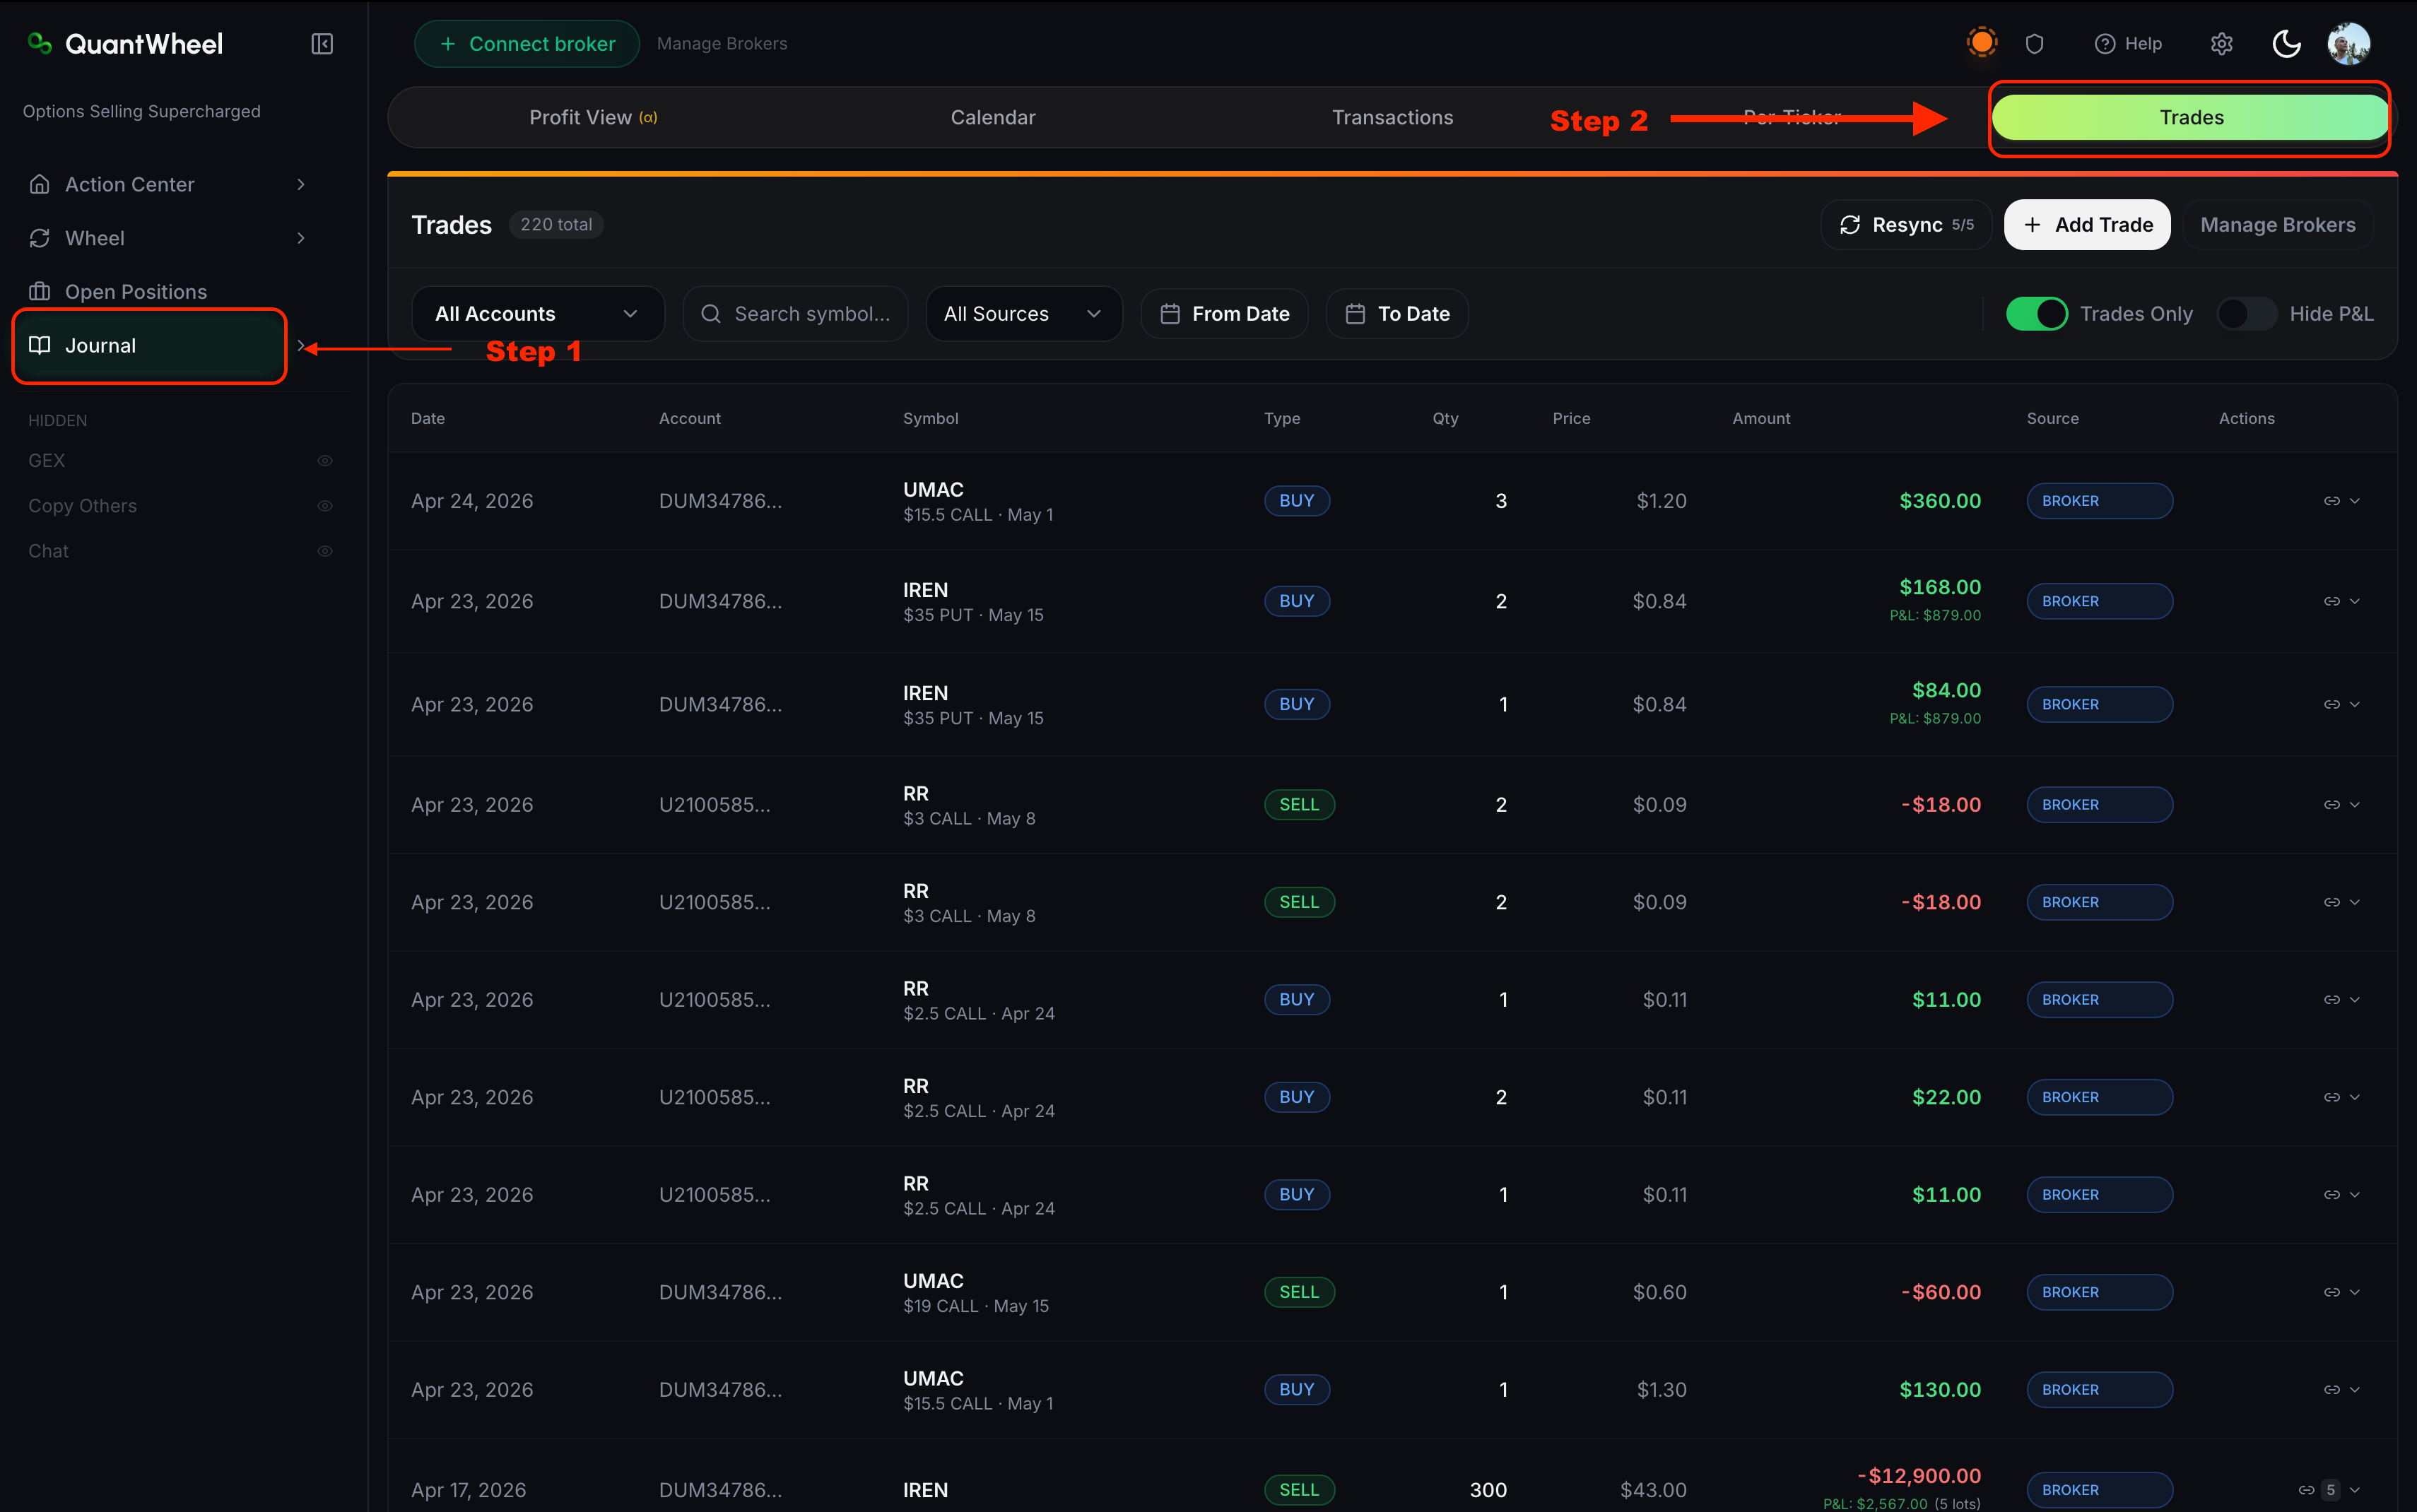
Task: Open Journal in the sidebar
Action: point(150,345)
